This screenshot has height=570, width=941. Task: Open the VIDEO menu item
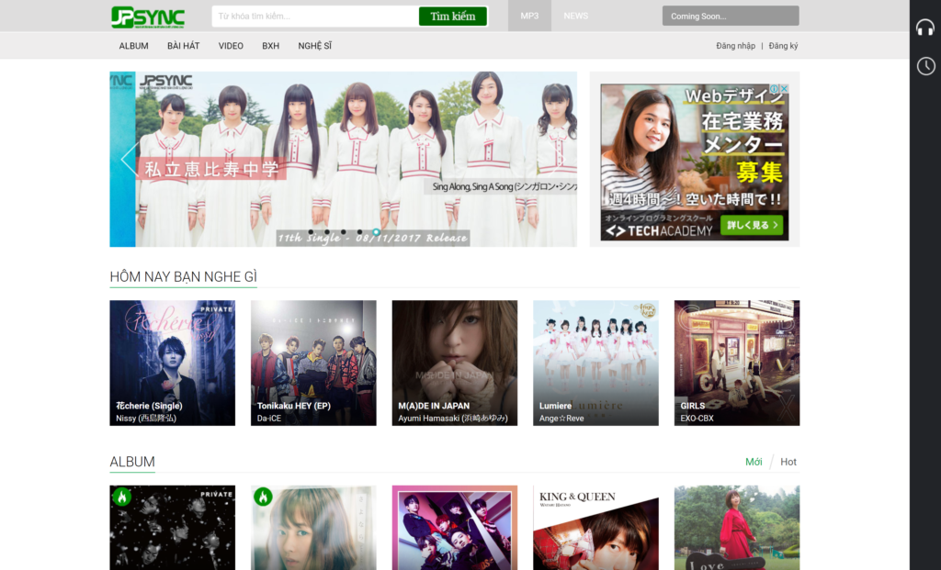[231, 46]
